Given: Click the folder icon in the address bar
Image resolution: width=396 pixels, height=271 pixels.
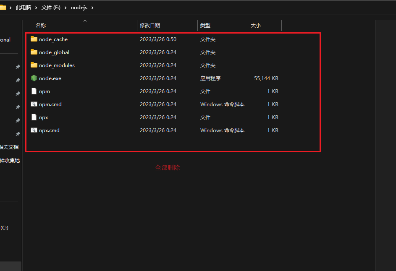Looking at the screenshot, I should pos(3,7).
